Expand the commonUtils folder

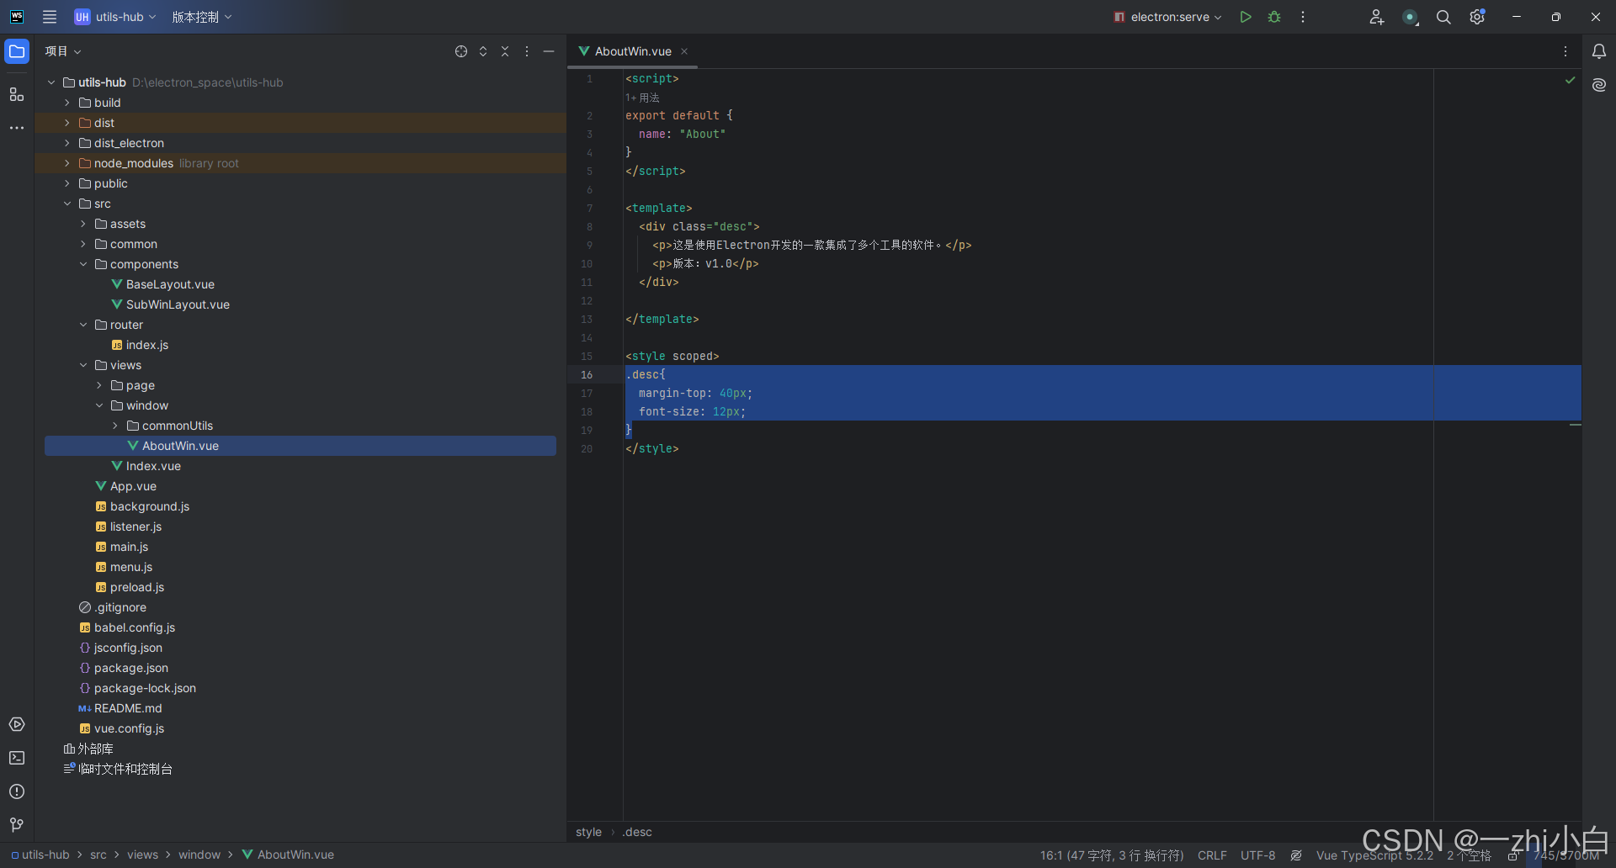115,426
